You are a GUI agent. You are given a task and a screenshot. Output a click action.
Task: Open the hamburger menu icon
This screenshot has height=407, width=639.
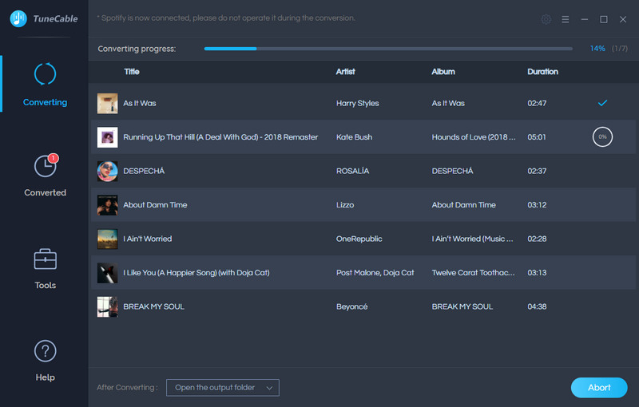(x=566, y=19)
